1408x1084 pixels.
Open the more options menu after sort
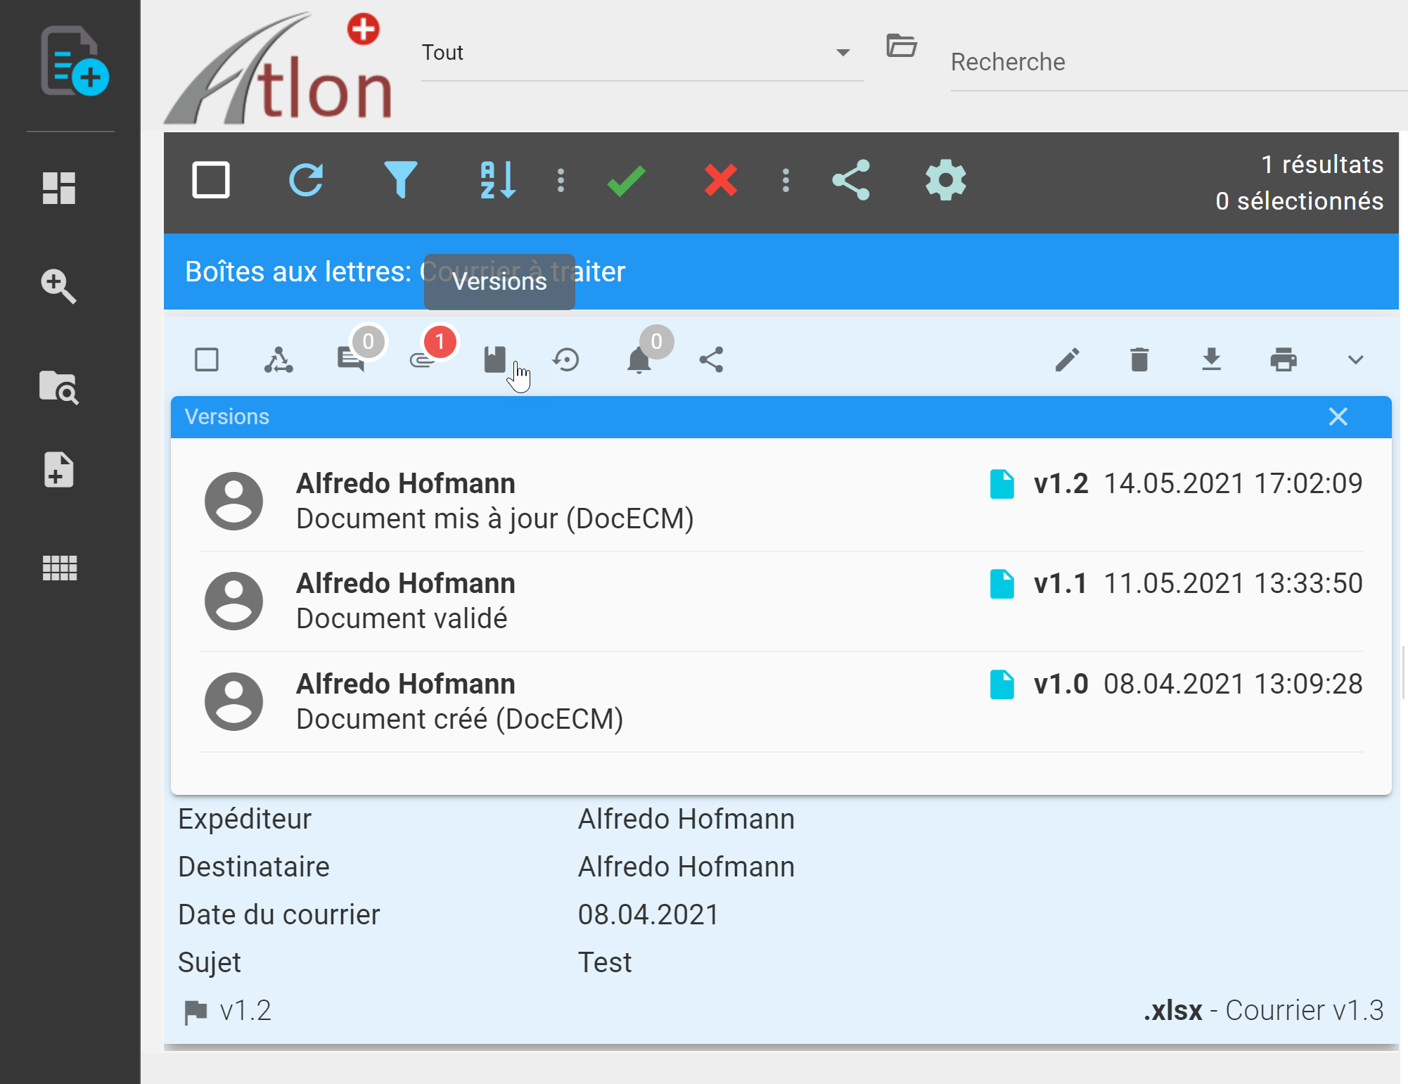(x=561, y=180)
